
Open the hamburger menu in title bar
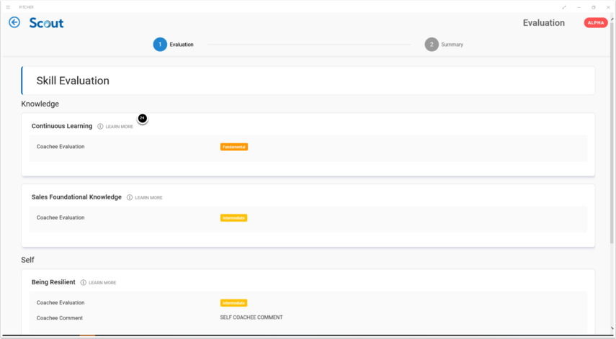coord(8,7)
